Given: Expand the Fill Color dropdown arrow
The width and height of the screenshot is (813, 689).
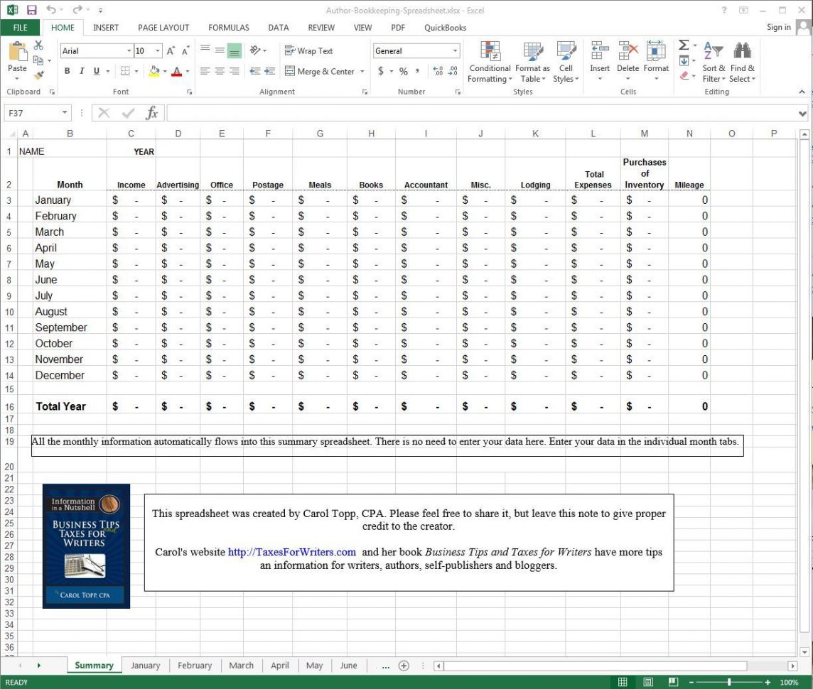Looking at the screenshot, I should pyautogui.click(x=163, y=72).
